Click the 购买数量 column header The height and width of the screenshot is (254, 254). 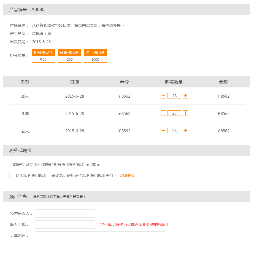click(x=174, y=82)
